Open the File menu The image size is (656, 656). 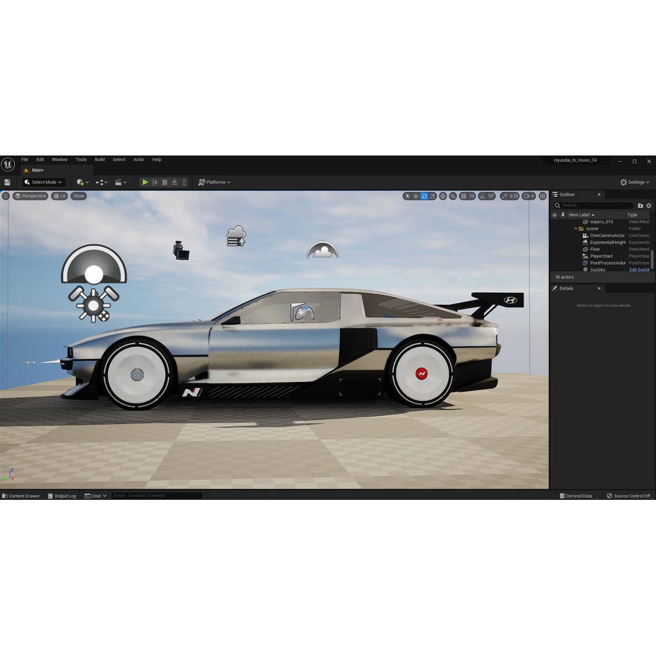tap(25, 160)
